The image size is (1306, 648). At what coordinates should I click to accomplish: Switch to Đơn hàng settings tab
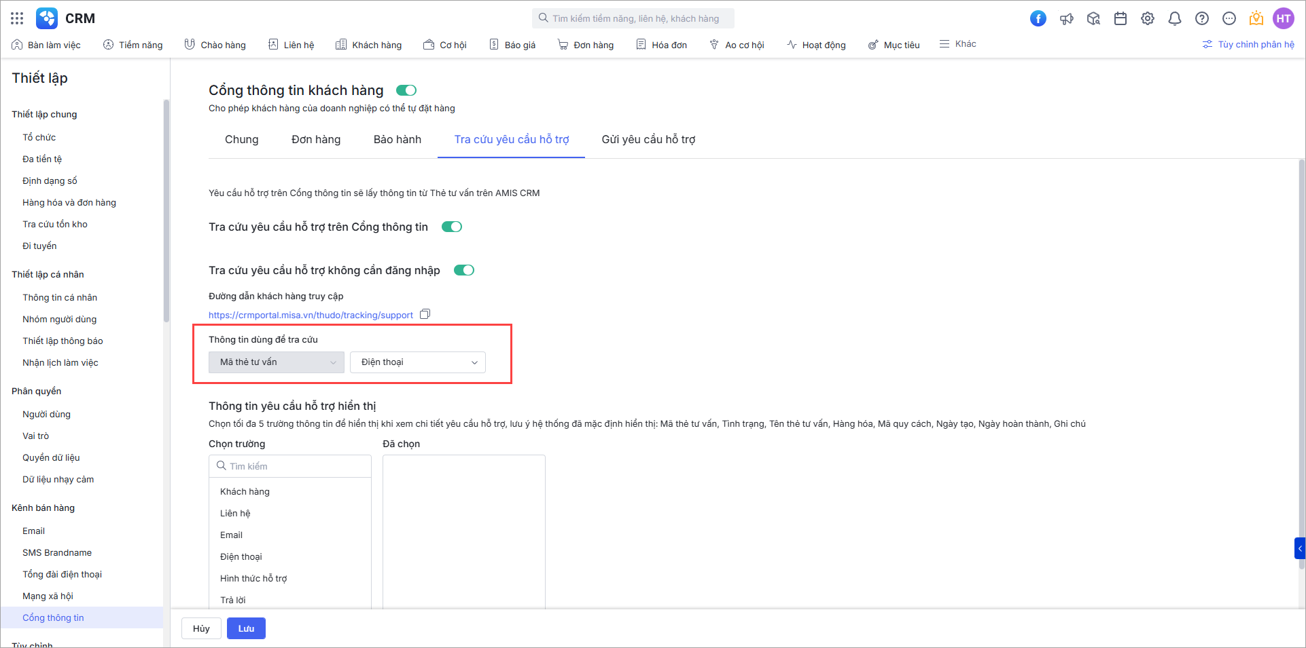[316, 139]
